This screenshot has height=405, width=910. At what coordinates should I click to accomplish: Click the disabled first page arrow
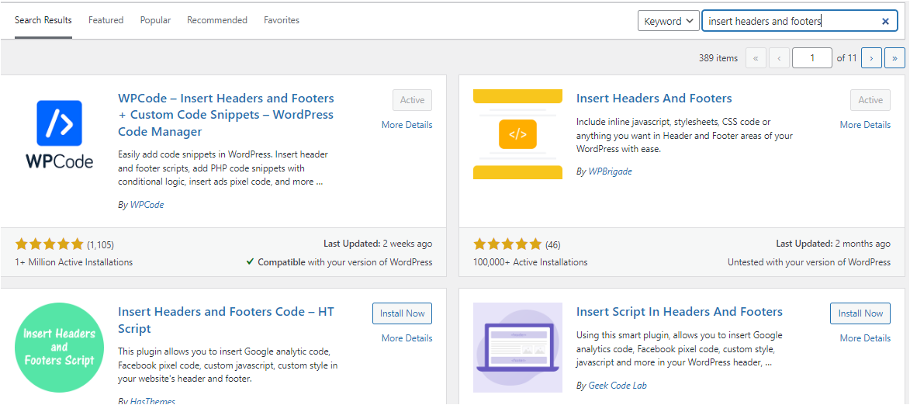pos(756,58)
